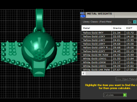
Task: Click the Metal Weights wizard hat icon
Action: [x=83, y=15]
